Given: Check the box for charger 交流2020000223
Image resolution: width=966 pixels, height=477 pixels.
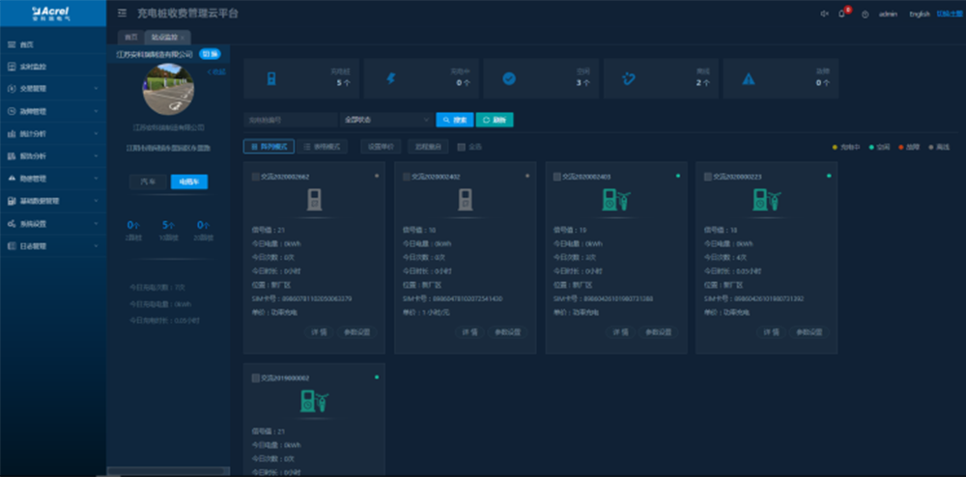Looking at the screenshot, I should [x=707, y=177].
